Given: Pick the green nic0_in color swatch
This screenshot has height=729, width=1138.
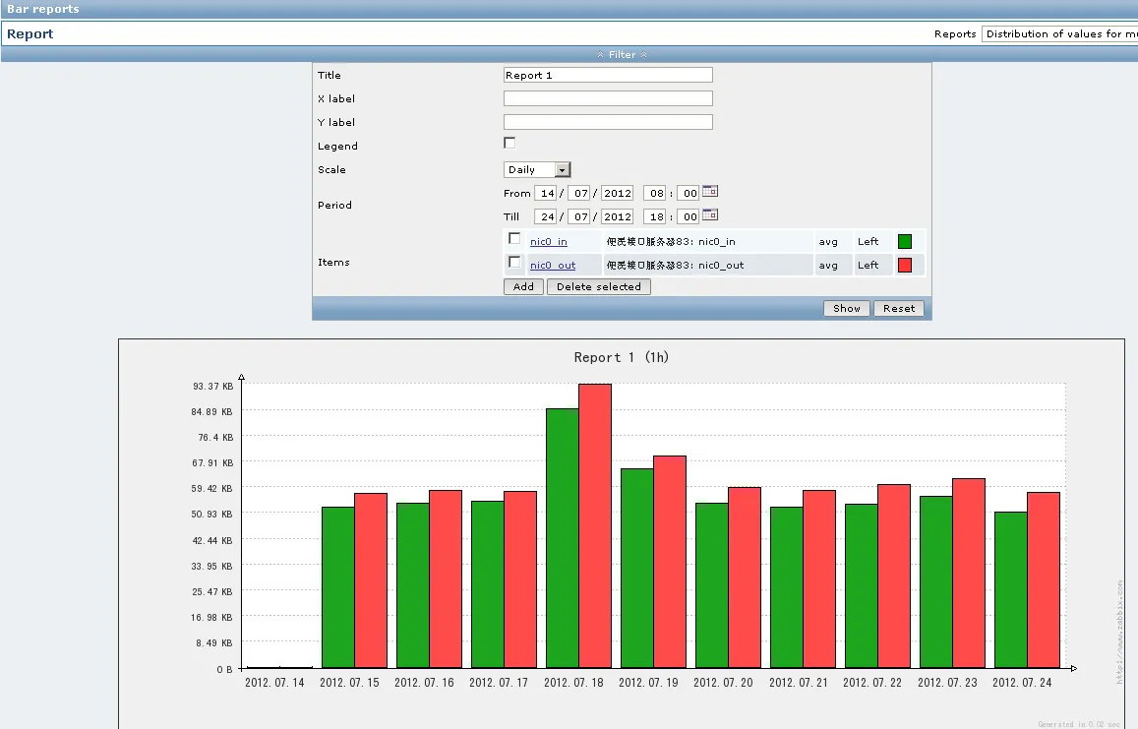Looking at the screenshot, I should click(x=905, y=242).
